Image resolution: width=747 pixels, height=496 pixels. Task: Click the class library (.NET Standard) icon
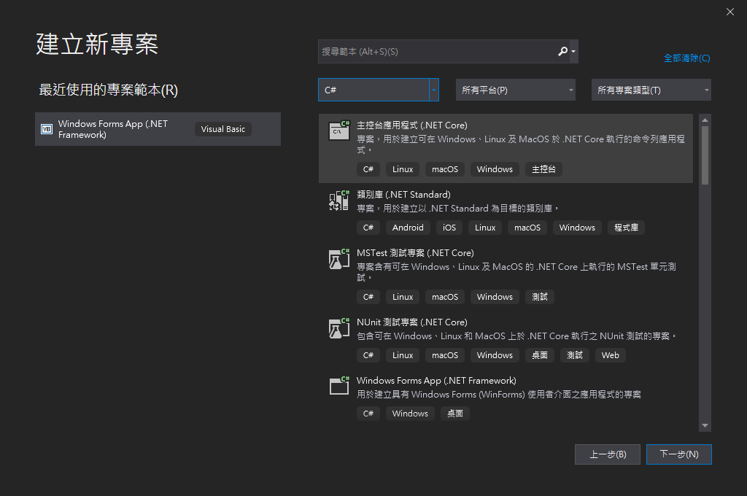click(338, 200)
